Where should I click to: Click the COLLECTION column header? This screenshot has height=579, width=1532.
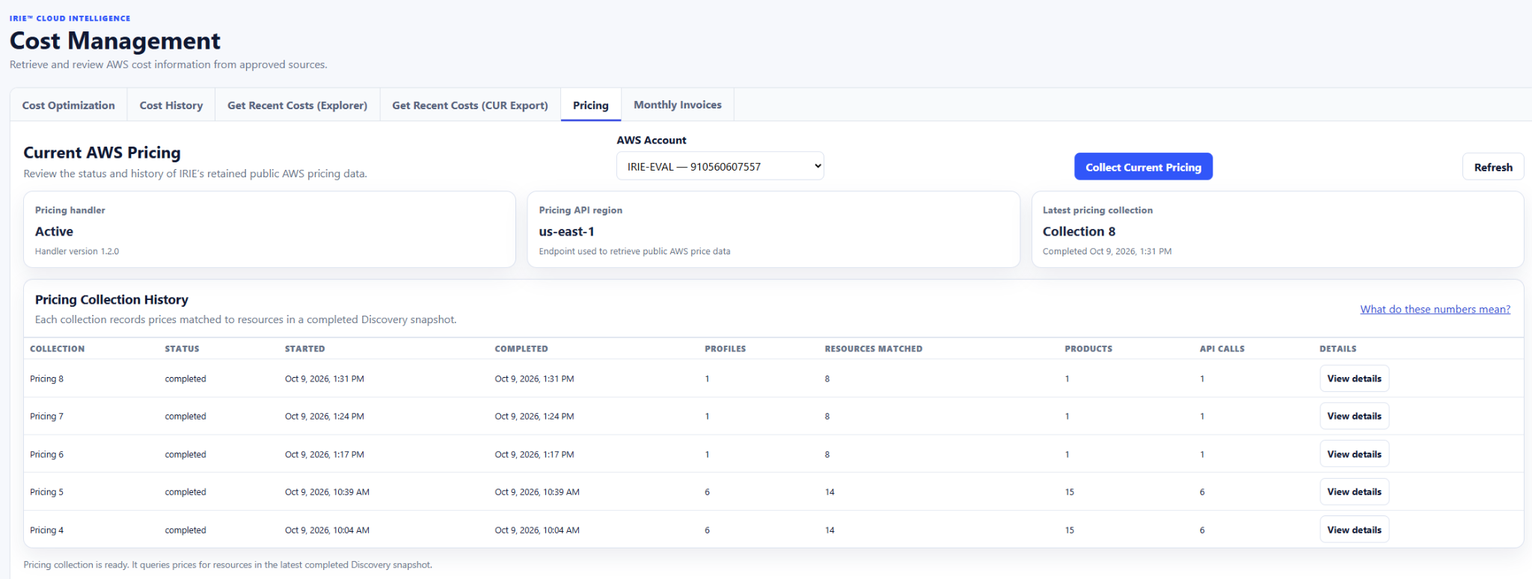tap(58, 349)
